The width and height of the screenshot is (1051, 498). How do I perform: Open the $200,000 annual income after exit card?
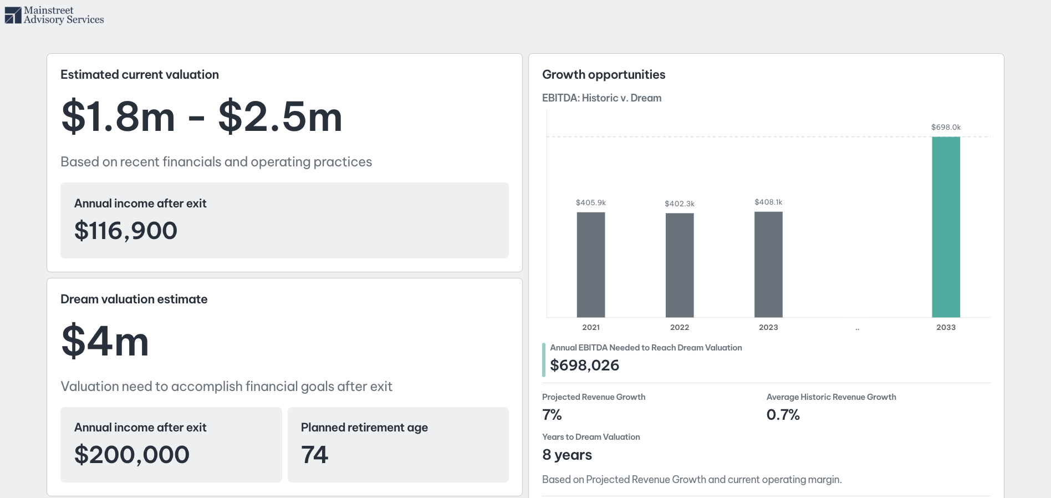[171, 444]
